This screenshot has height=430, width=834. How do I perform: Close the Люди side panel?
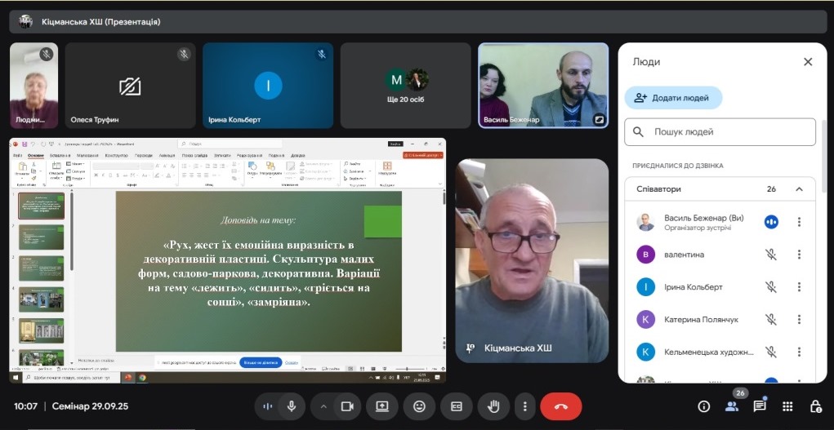point(808,62)
